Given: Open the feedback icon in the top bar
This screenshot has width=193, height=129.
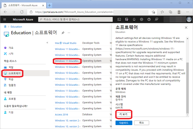Looking at the screenshot, I should point(157,19).
